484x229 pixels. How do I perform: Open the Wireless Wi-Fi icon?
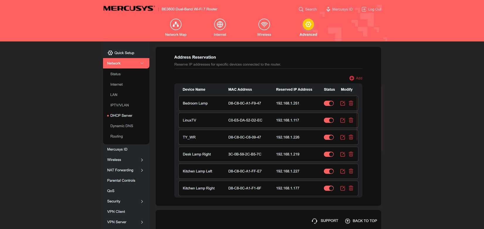(264, 25)
